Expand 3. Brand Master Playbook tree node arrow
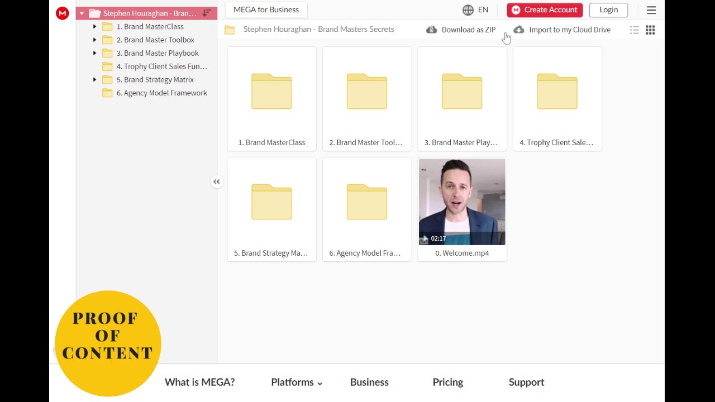 click(94, 53)
